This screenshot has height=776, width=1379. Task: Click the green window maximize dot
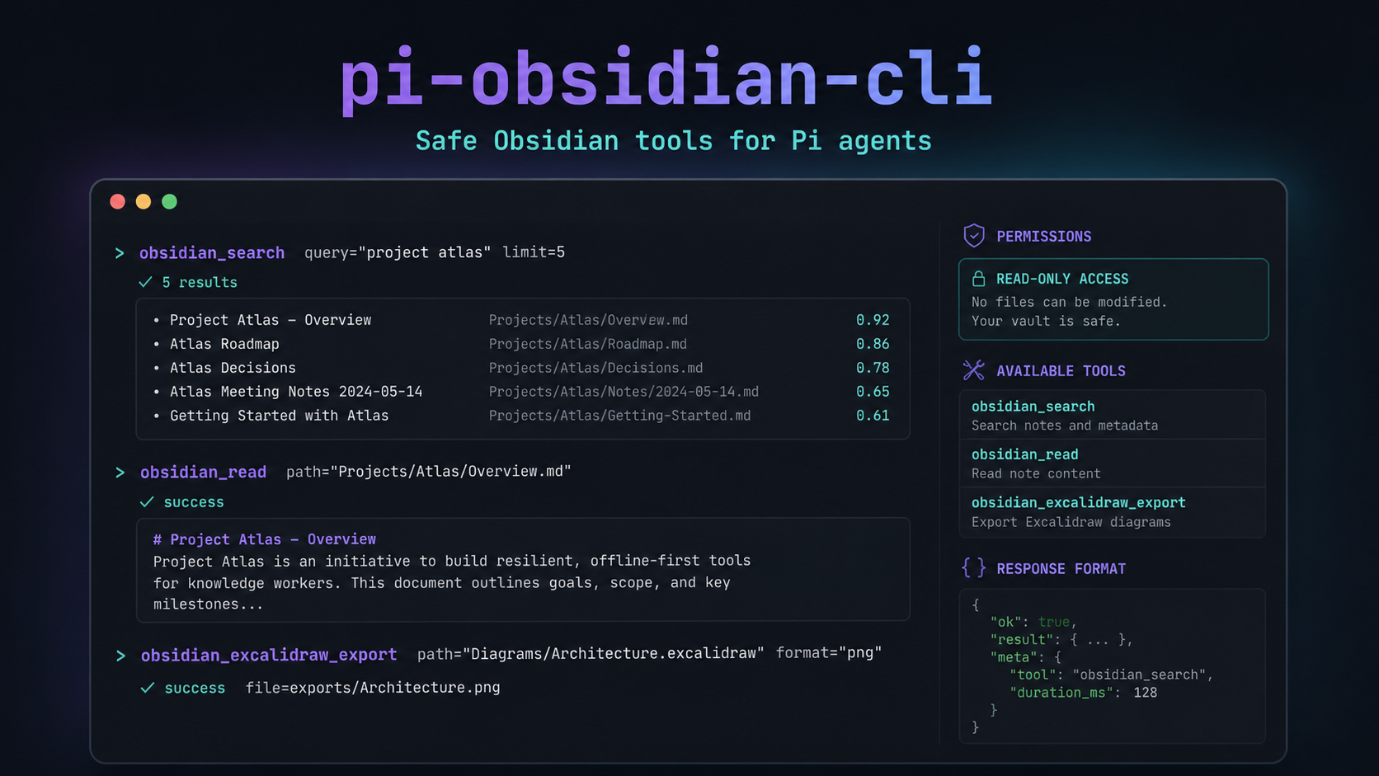[x=170, y=202]
